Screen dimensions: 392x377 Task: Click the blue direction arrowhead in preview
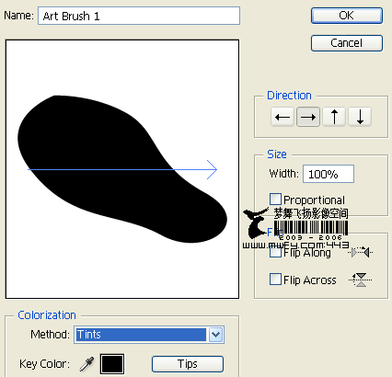click(x=212, y=169)
